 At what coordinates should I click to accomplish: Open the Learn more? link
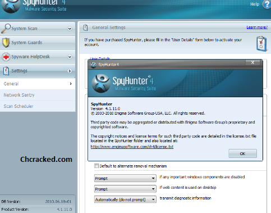pos(257,28)
